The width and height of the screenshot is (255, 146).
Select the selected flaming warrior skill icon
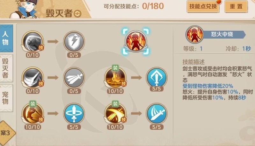coord(136,42)
